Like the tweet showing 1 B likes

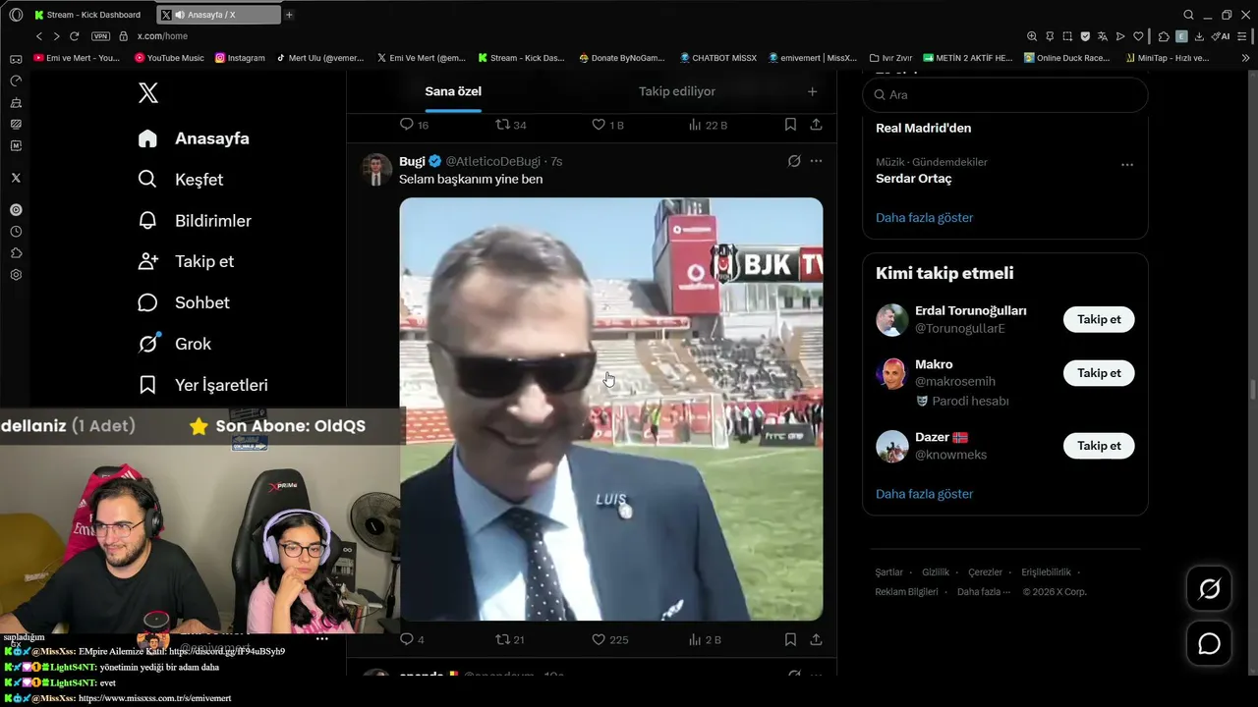pos(607,125)
